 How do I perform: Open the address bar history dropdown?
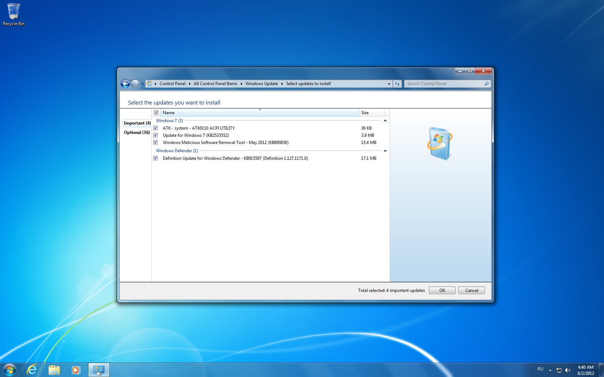(x=389, y=84)
